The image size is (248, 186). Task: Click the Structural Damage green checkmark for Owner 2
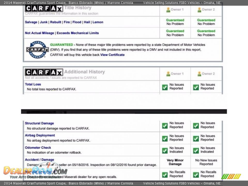tap(196, 126)
